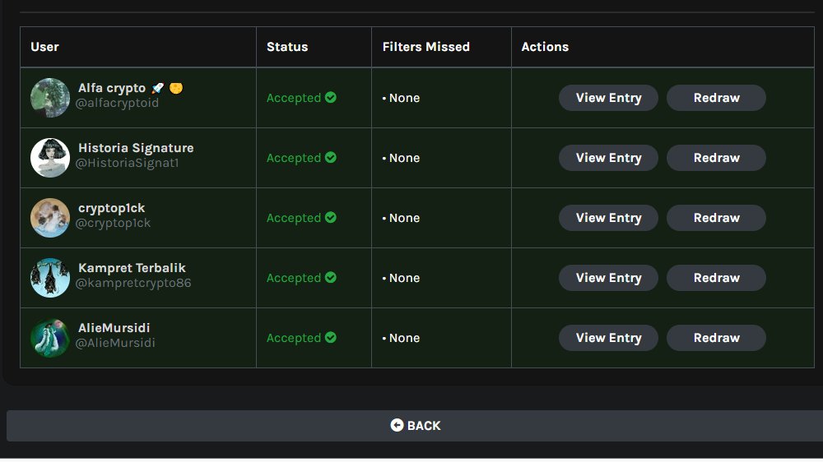Image resolution: width=823 pixels, height=462 pixels.
Task: View Entry for Kampret Terbalik
Action: point(608,278)
